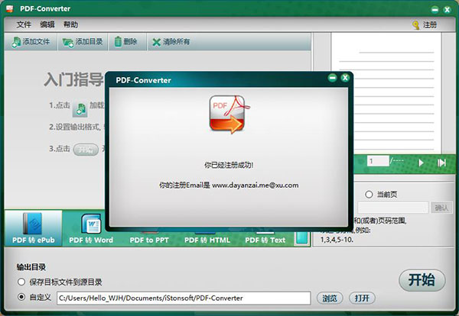Select the custom (自定义) output directory option

21,297
